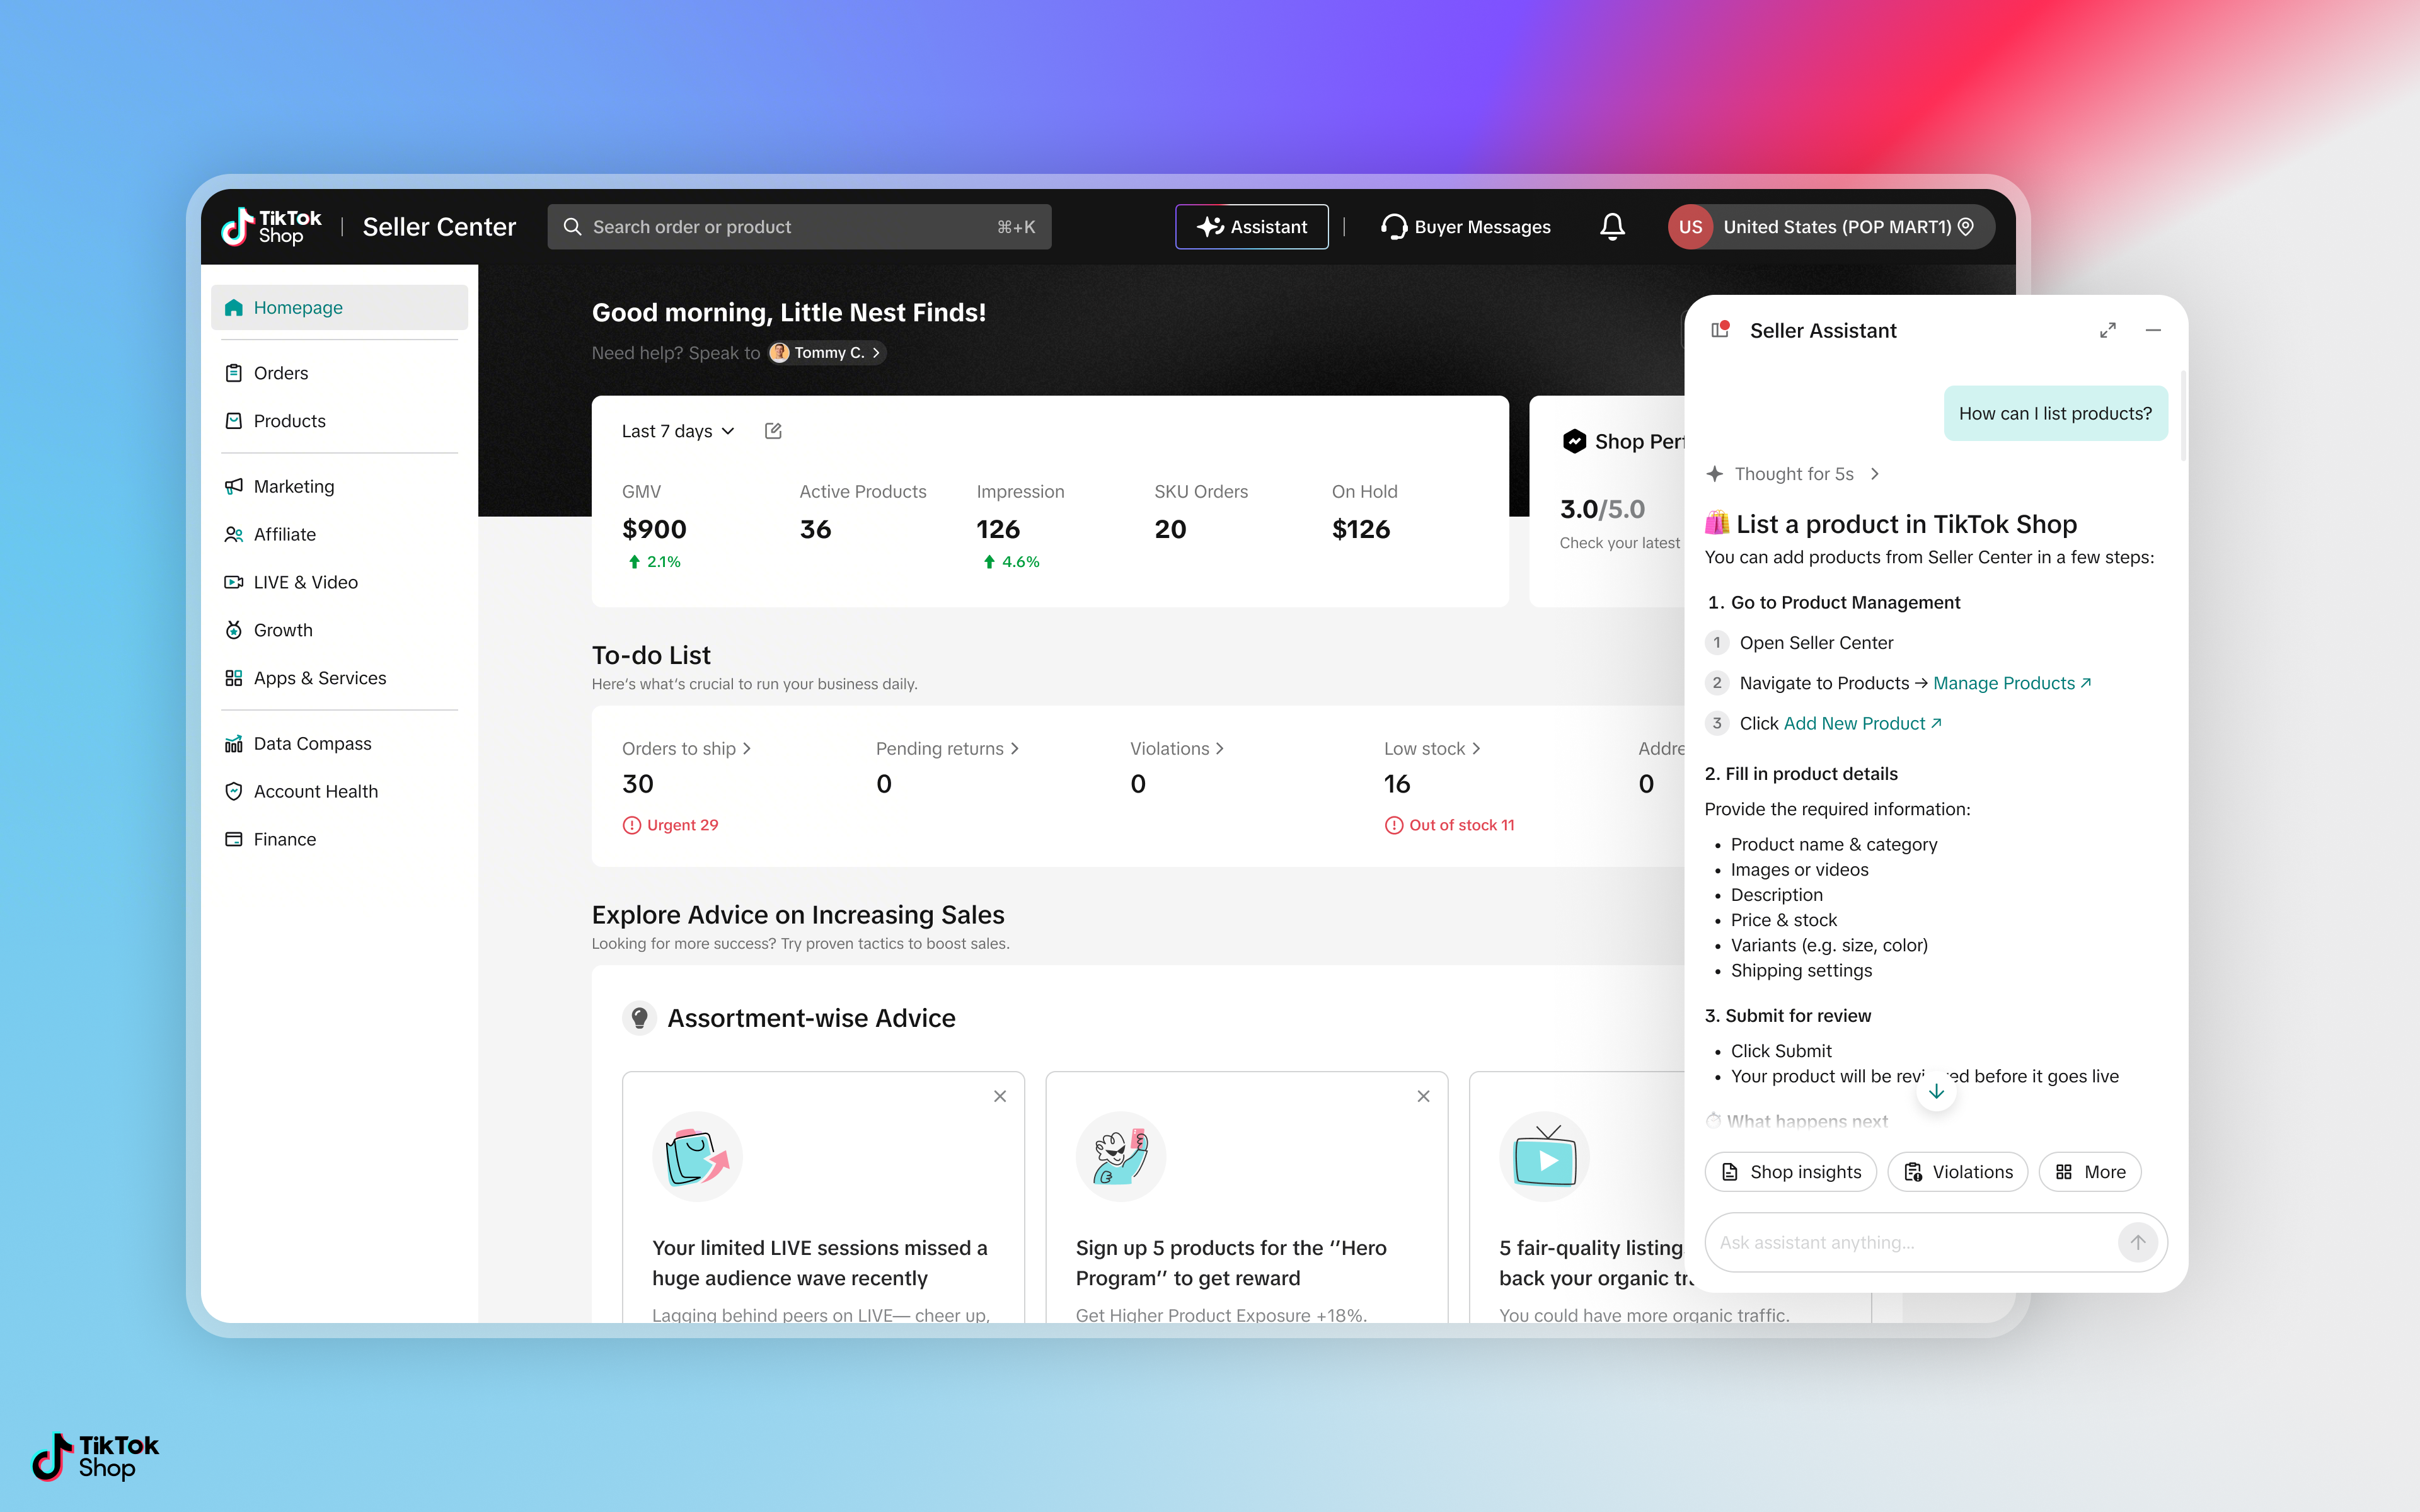This screenshot has width=2420, height=1512.
Task: Go to Homepage in sidebar
Action: pyautogui.click(x=339, y=307)
